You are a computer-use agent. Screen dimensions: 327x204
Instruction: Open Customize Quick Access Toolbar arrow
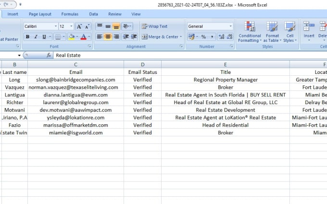coord(20,4)
